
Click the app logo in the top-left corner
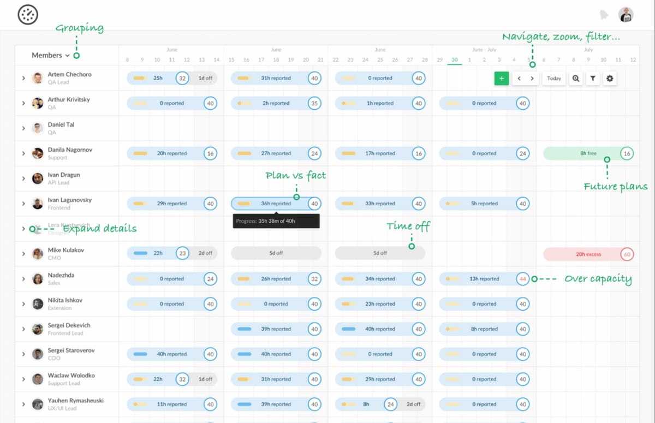point(27,15)
